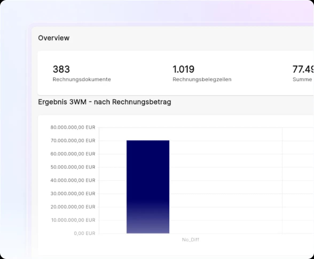Select the Summe label

coord(302,79)
